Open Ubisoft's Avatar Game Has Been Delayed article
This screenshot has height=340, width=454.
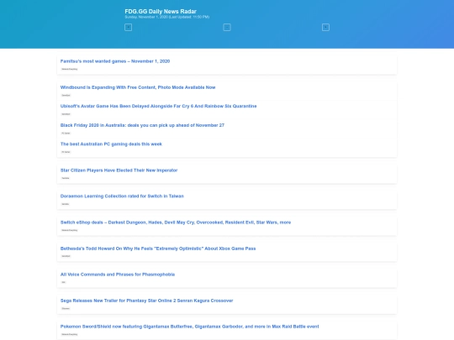(x=158, y=106)
